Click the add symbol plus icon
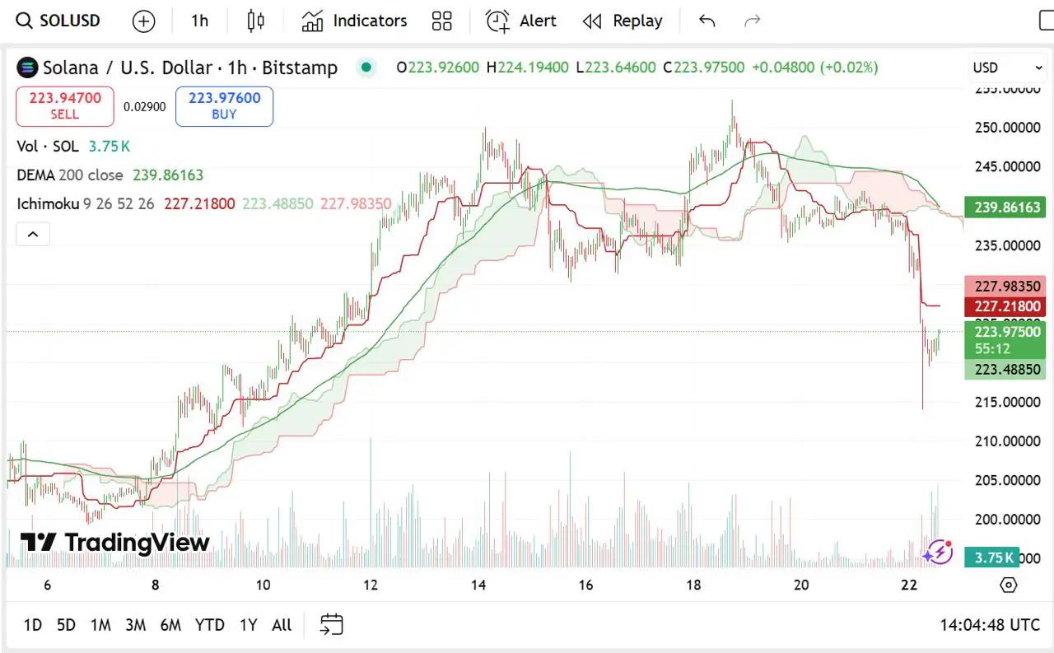Image resolution: width=1054 pixels, height=653 pixels. pyautogui.click(x=143, y=21)
